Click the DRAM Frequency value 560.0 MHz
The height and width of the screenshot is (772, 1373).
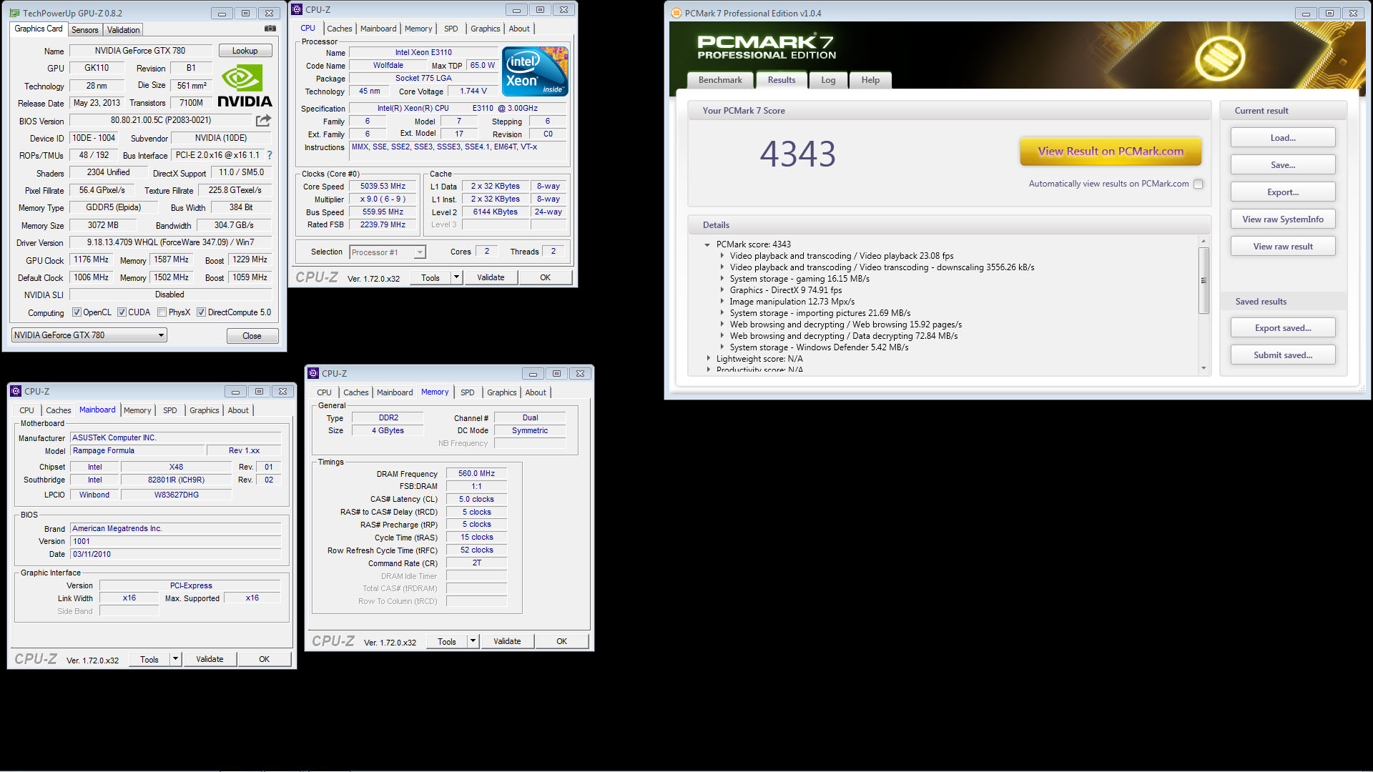(476, 473)
